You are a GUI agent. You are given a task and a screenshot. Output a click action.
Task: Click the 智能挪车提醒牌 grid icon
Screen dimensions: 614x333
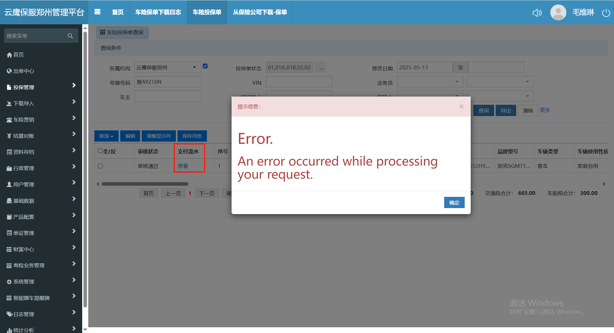tap(9, 298)
